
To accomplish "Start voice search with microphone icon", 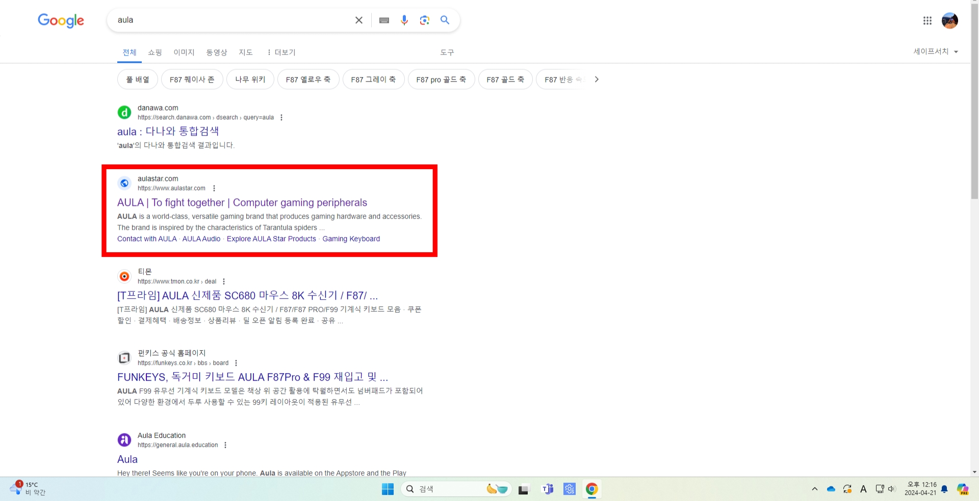I will click(404, 20).
